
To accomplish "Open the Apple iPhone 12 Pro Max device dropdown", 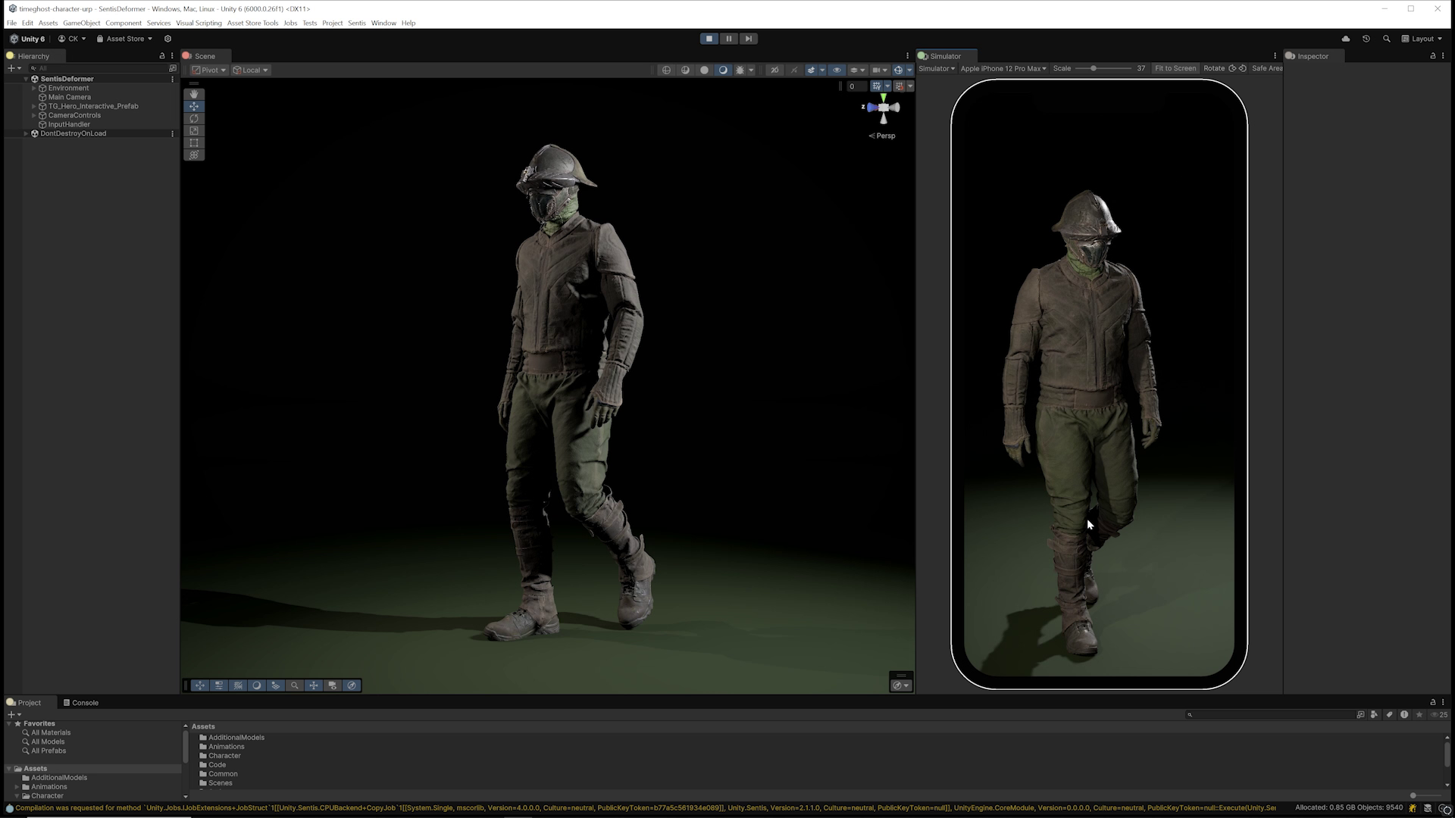I will [x=1003, y=68].
